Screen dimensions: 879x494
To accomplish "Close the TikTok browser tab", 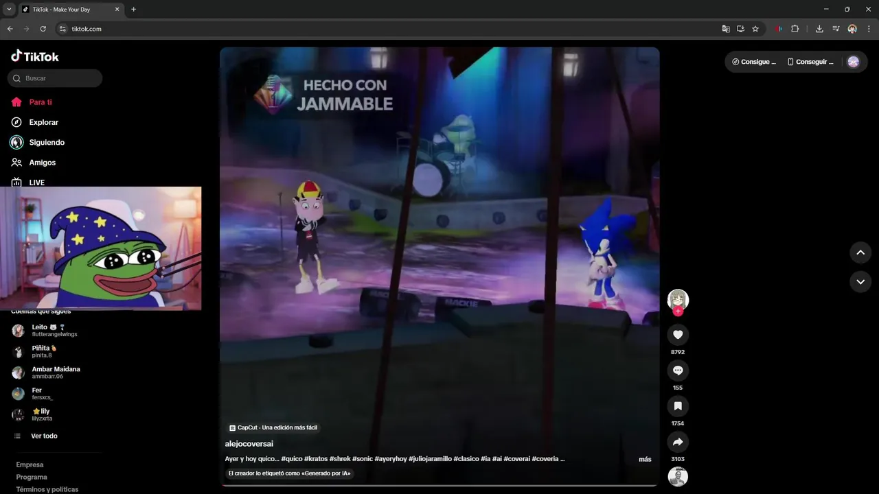I will (117, 10).
